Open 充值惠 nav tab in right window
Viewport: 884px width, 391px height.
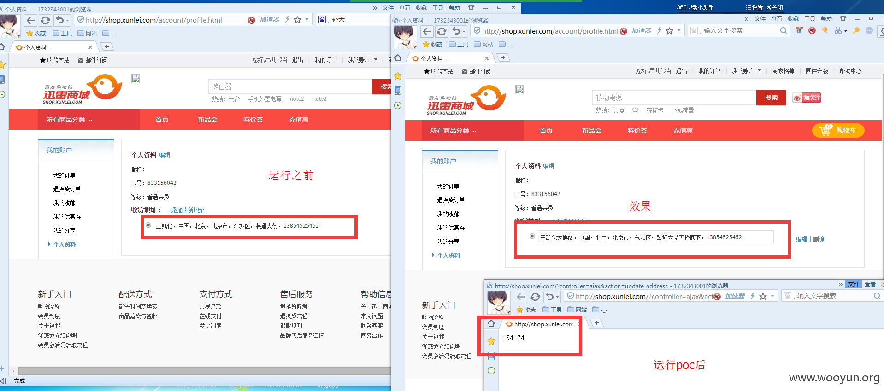click(683, 131)
